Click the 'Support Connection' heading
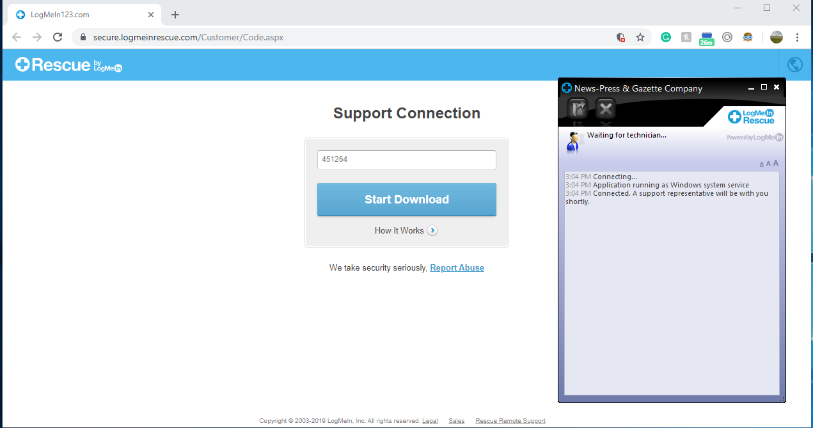 point(407,113)
